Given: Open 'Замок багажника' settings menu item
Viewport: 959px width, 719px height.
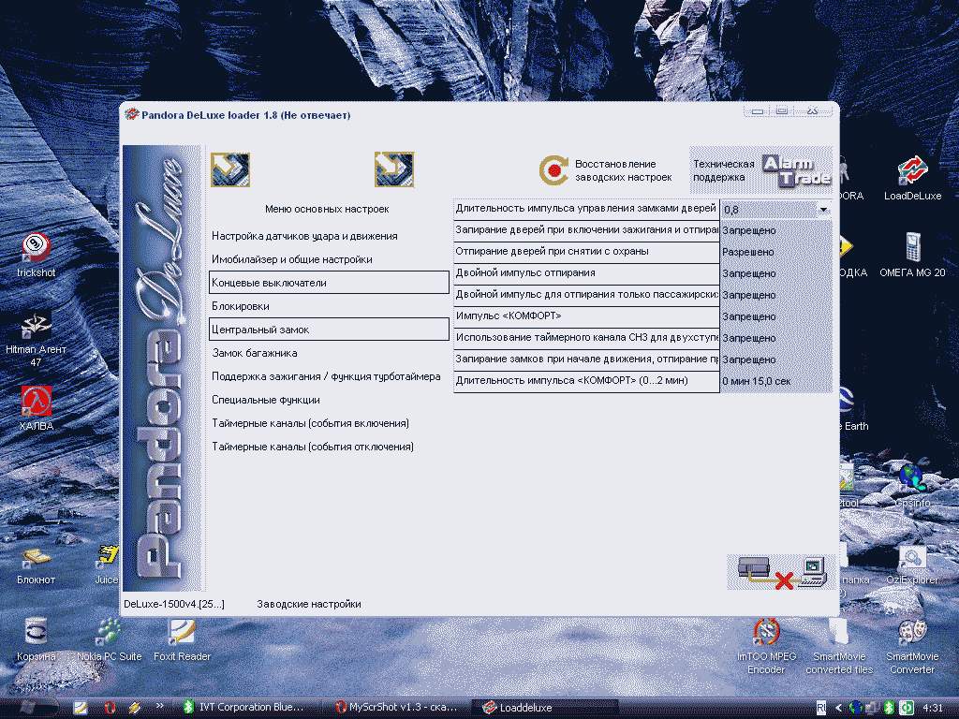Looking at the screenshot, I should [x=255, y=353].
